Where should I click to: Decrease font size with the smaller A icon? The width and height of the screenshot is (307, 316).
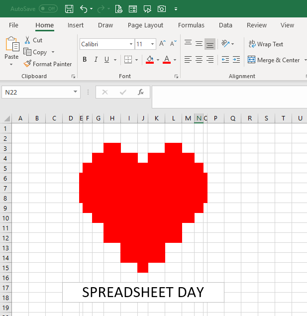(x=173, y=43)
